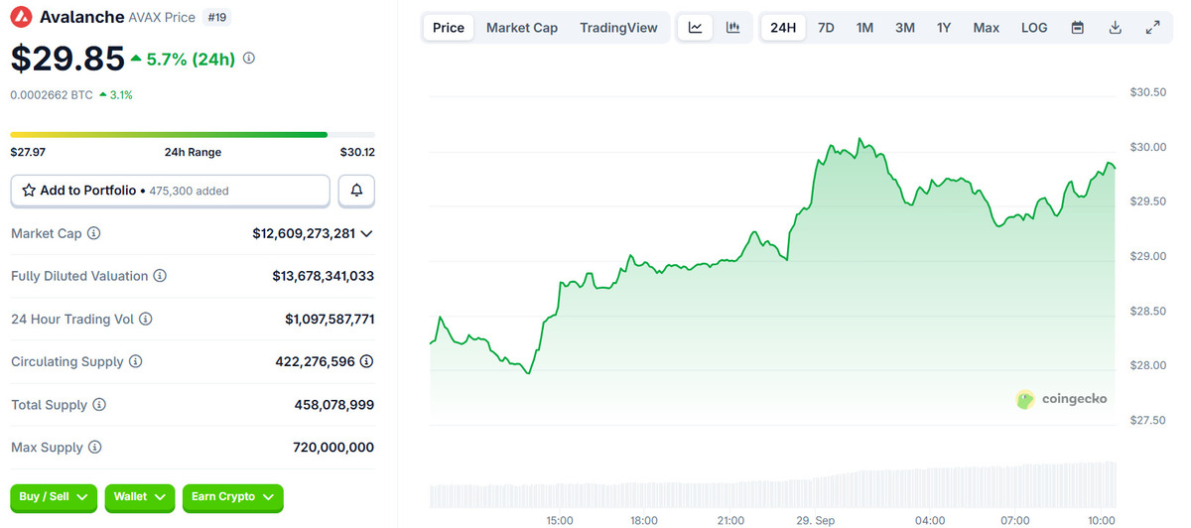Switch to the Market Cap tab
Image resolution: width=1191 pixels, height=528 pixels.
522,28
